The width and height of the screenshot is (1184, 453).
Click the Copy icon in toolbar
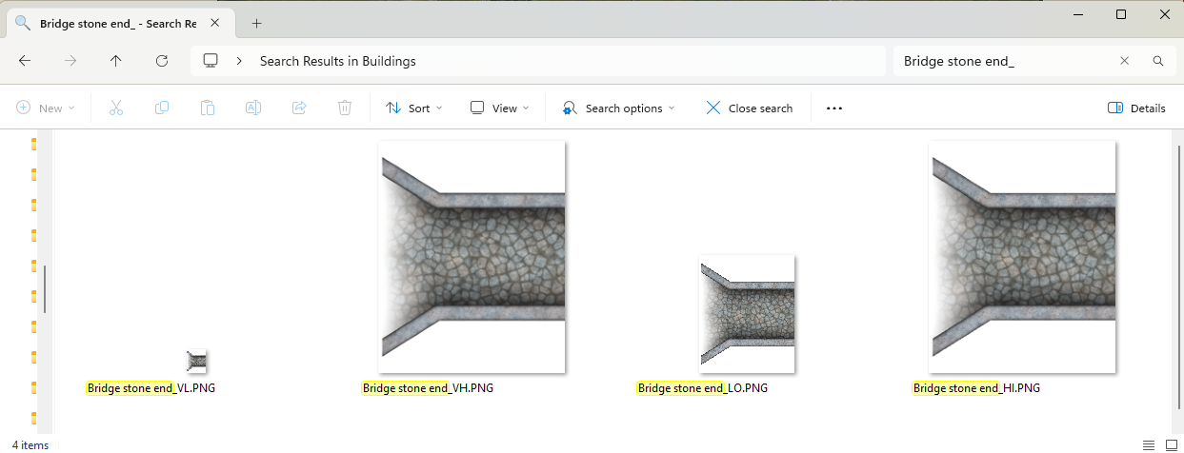tap(162, 108)
